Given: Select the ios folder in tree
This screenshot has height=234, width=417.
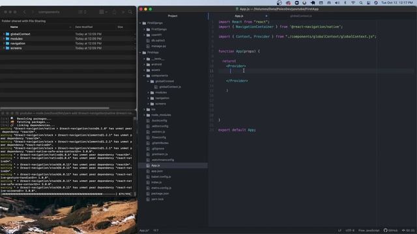Looking at the screenshot, I should point(153,109).
